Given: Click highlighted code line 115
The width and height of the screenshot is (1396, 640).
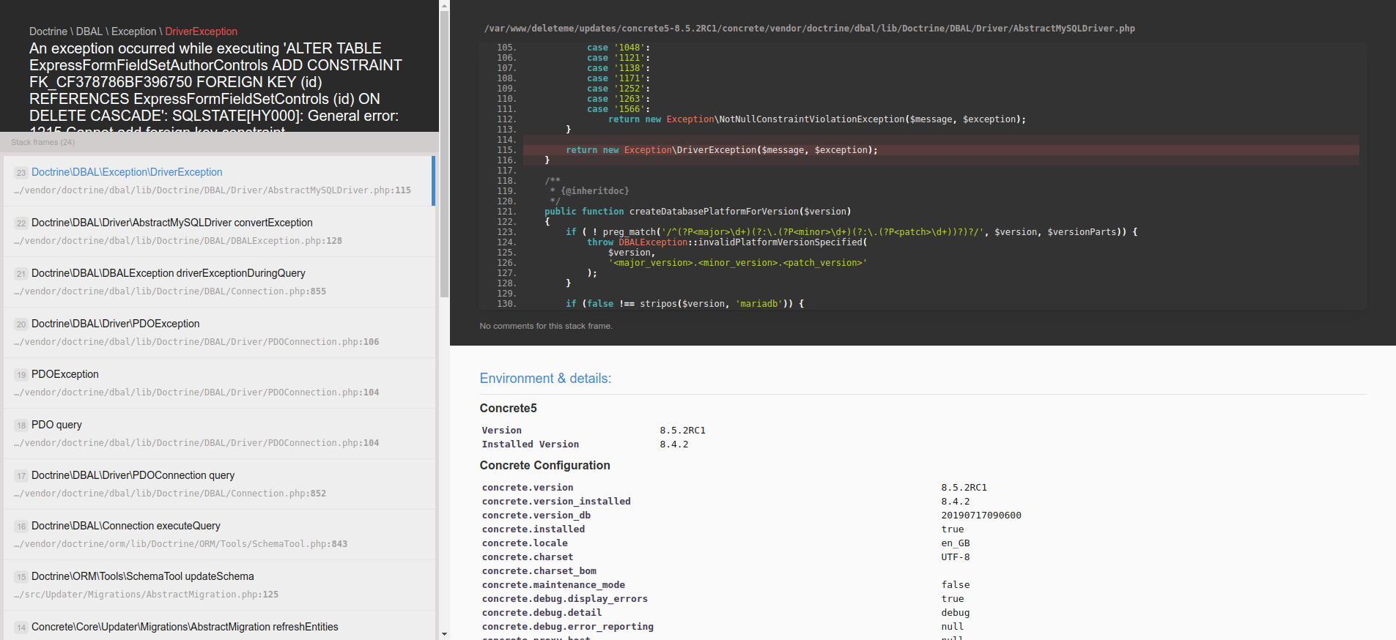Looking at the screenshot, I should click(x=941, y=150).
